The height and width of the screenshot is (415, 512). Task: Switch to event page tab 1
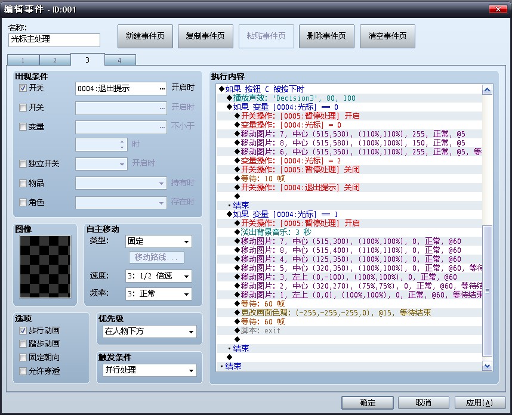click(x=23, y=60)
